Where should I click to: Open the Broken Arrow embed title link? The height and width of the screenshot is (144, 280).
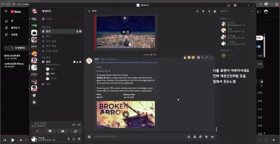pyautogui.click(x=104, y=71)
